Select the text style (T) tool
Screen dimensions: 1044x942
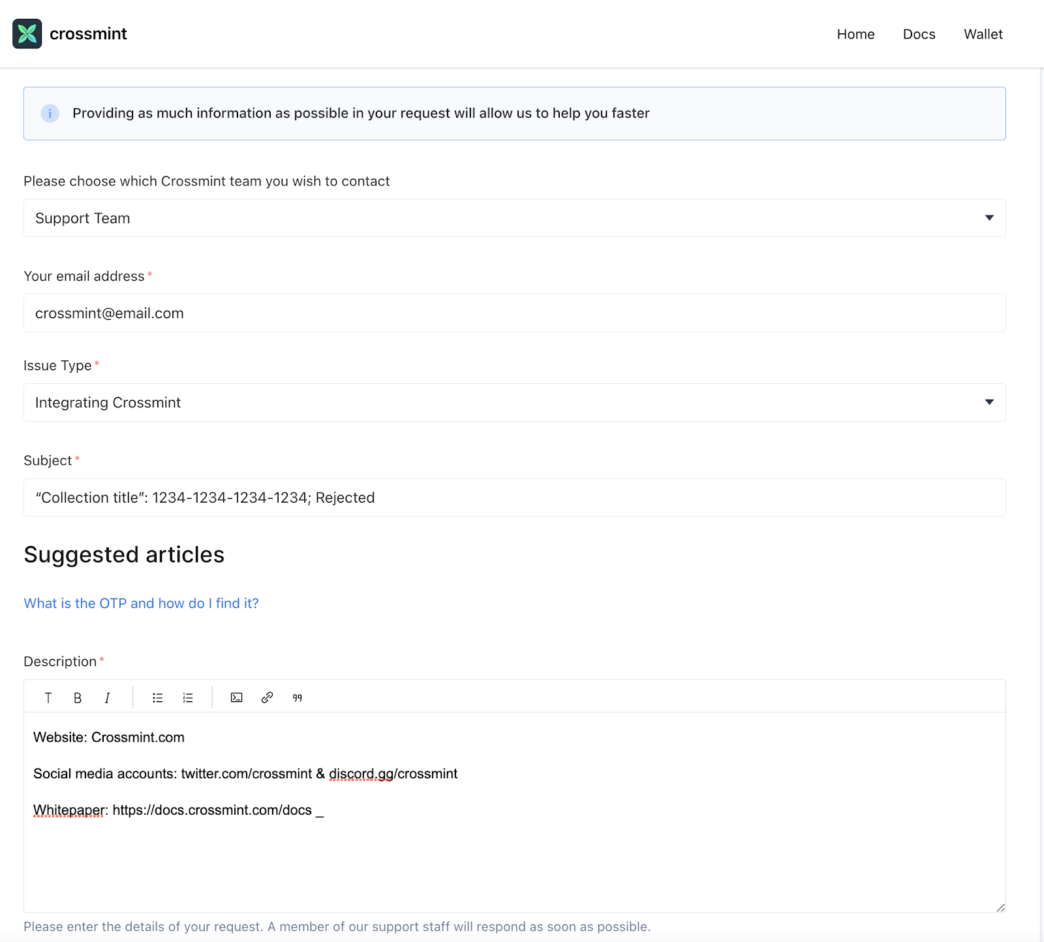pyautogui.click(x=48, y=698)
